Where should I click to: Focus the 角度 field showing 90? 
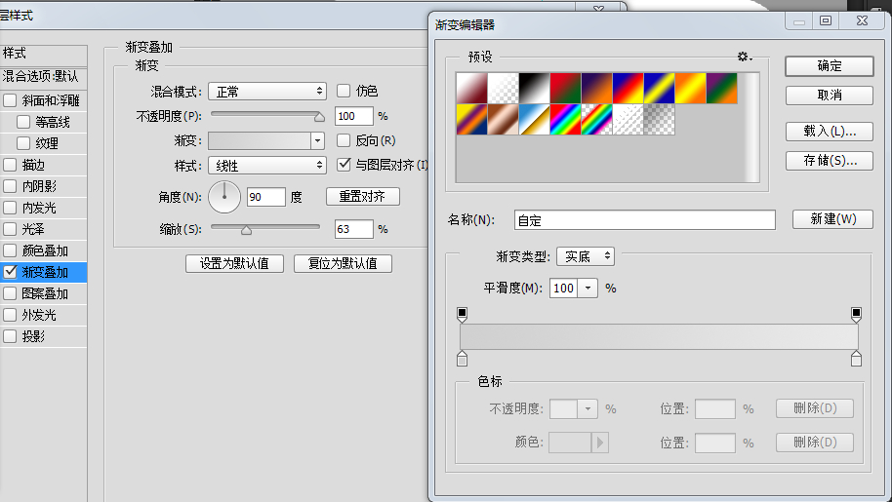[266, 197]
